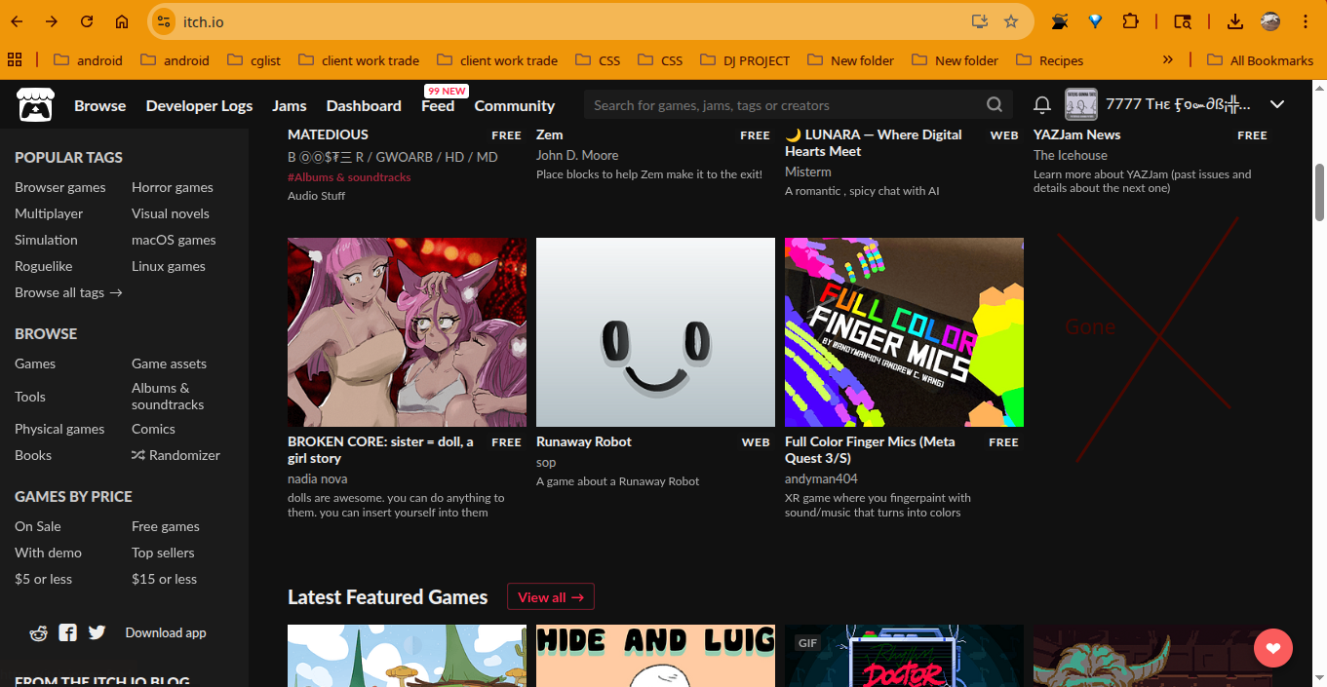
Task: Open the DJ PROJECT bookmark folder
Action: click(745, 60)
